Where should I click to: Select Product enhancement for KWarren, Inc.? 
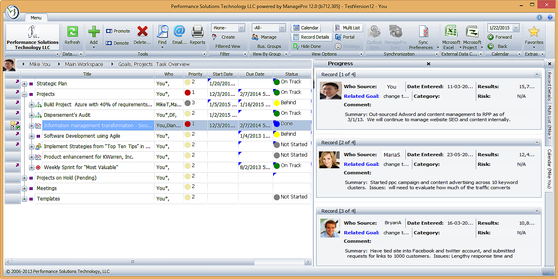point(89,157)
